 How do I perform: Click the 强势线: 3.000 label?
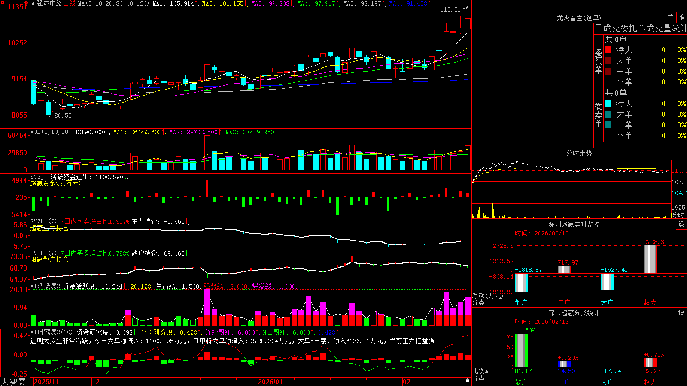click(x=226, y=286)
